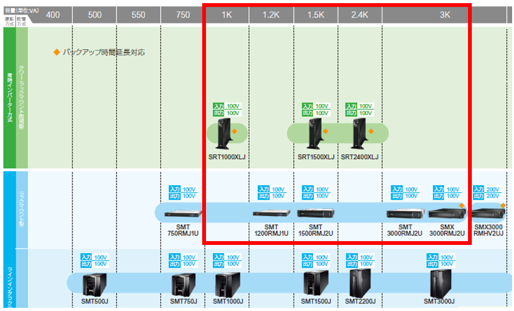Click the voltage badge above SMT2200J
The height and width of the screenshot is (311, 514).
[360, 261]
